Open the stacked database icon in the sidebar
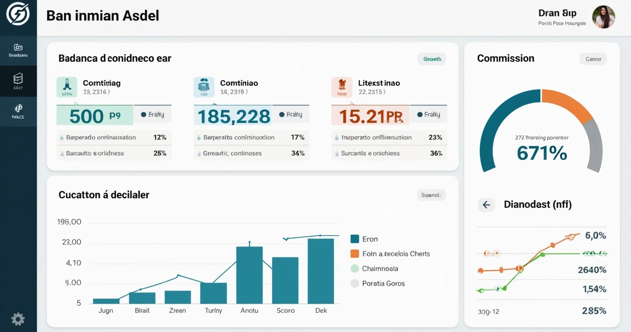 click(x=18, y=78)
